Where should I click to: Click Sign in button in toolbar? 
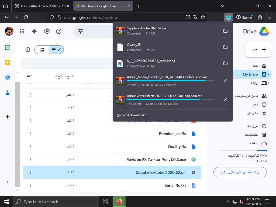point(244,17)
